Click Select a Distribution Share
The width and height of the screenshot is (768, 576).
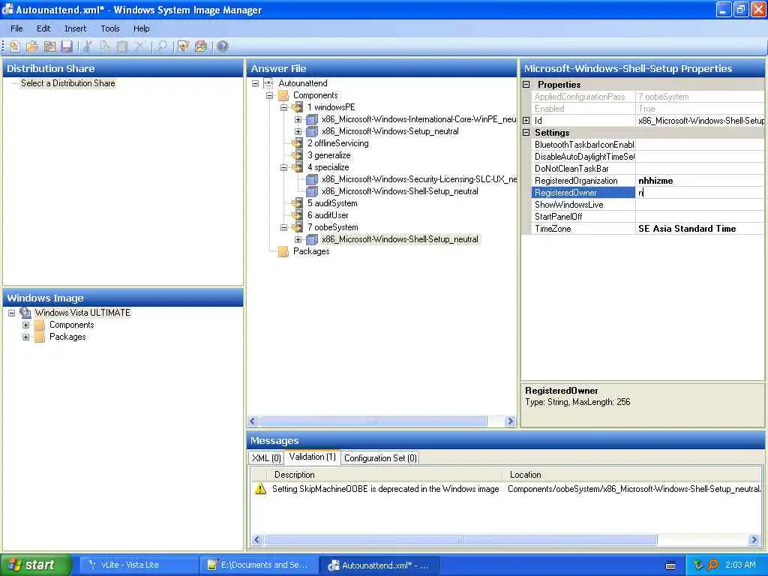point(68,83)
